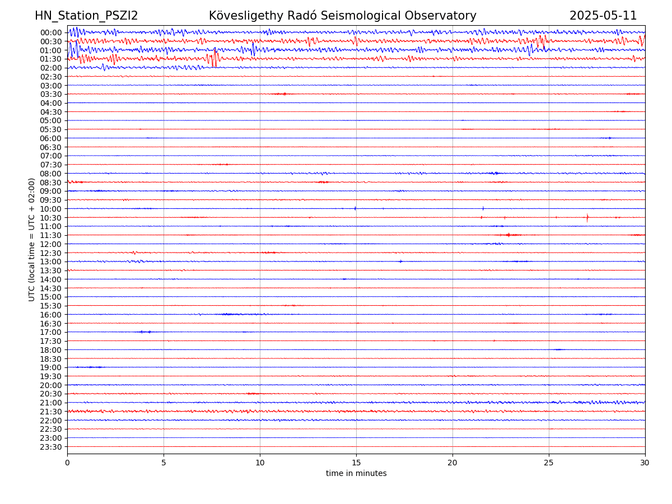Click the 5 minute x-axis tick label
This screenshot has height=504, width=672.
164,463
